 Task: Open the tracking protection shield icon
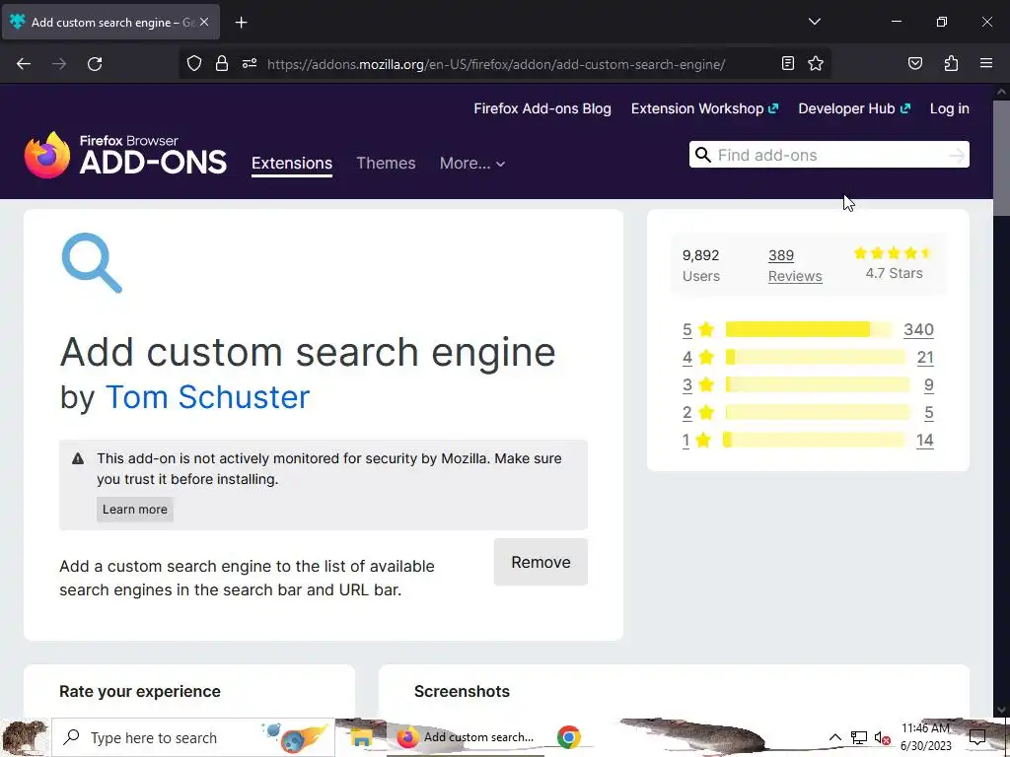point(194,63)
